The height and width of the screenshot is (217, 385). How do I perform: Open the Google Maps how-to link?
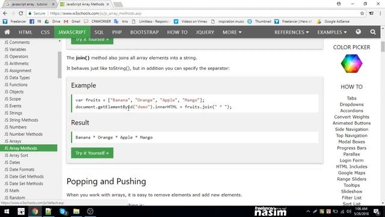coord(351,173)
